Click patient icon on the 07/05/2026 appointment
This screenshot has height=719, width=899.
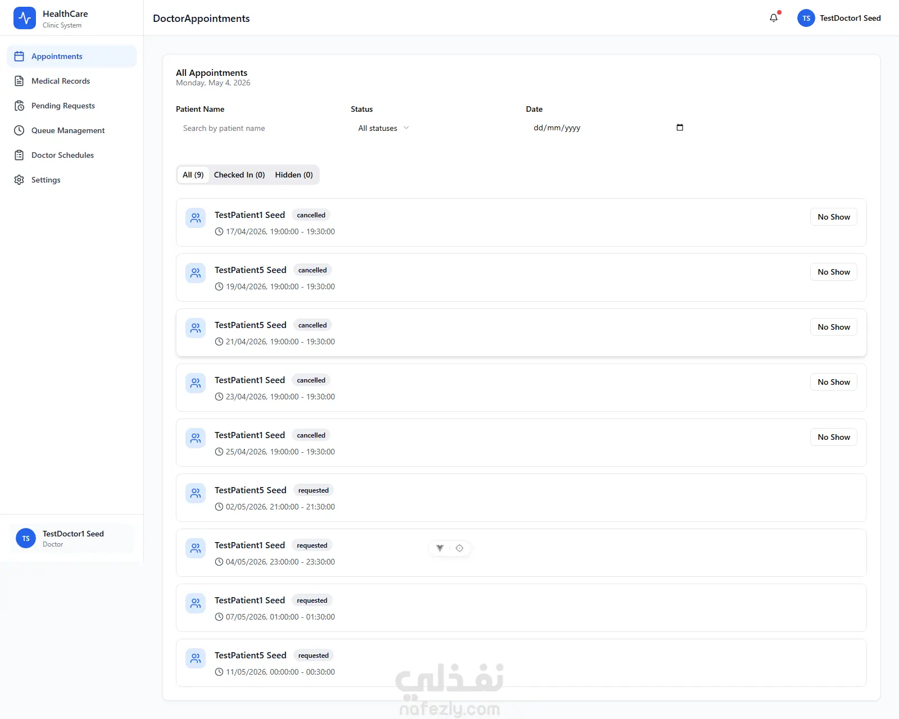click(x=196, y=603)
